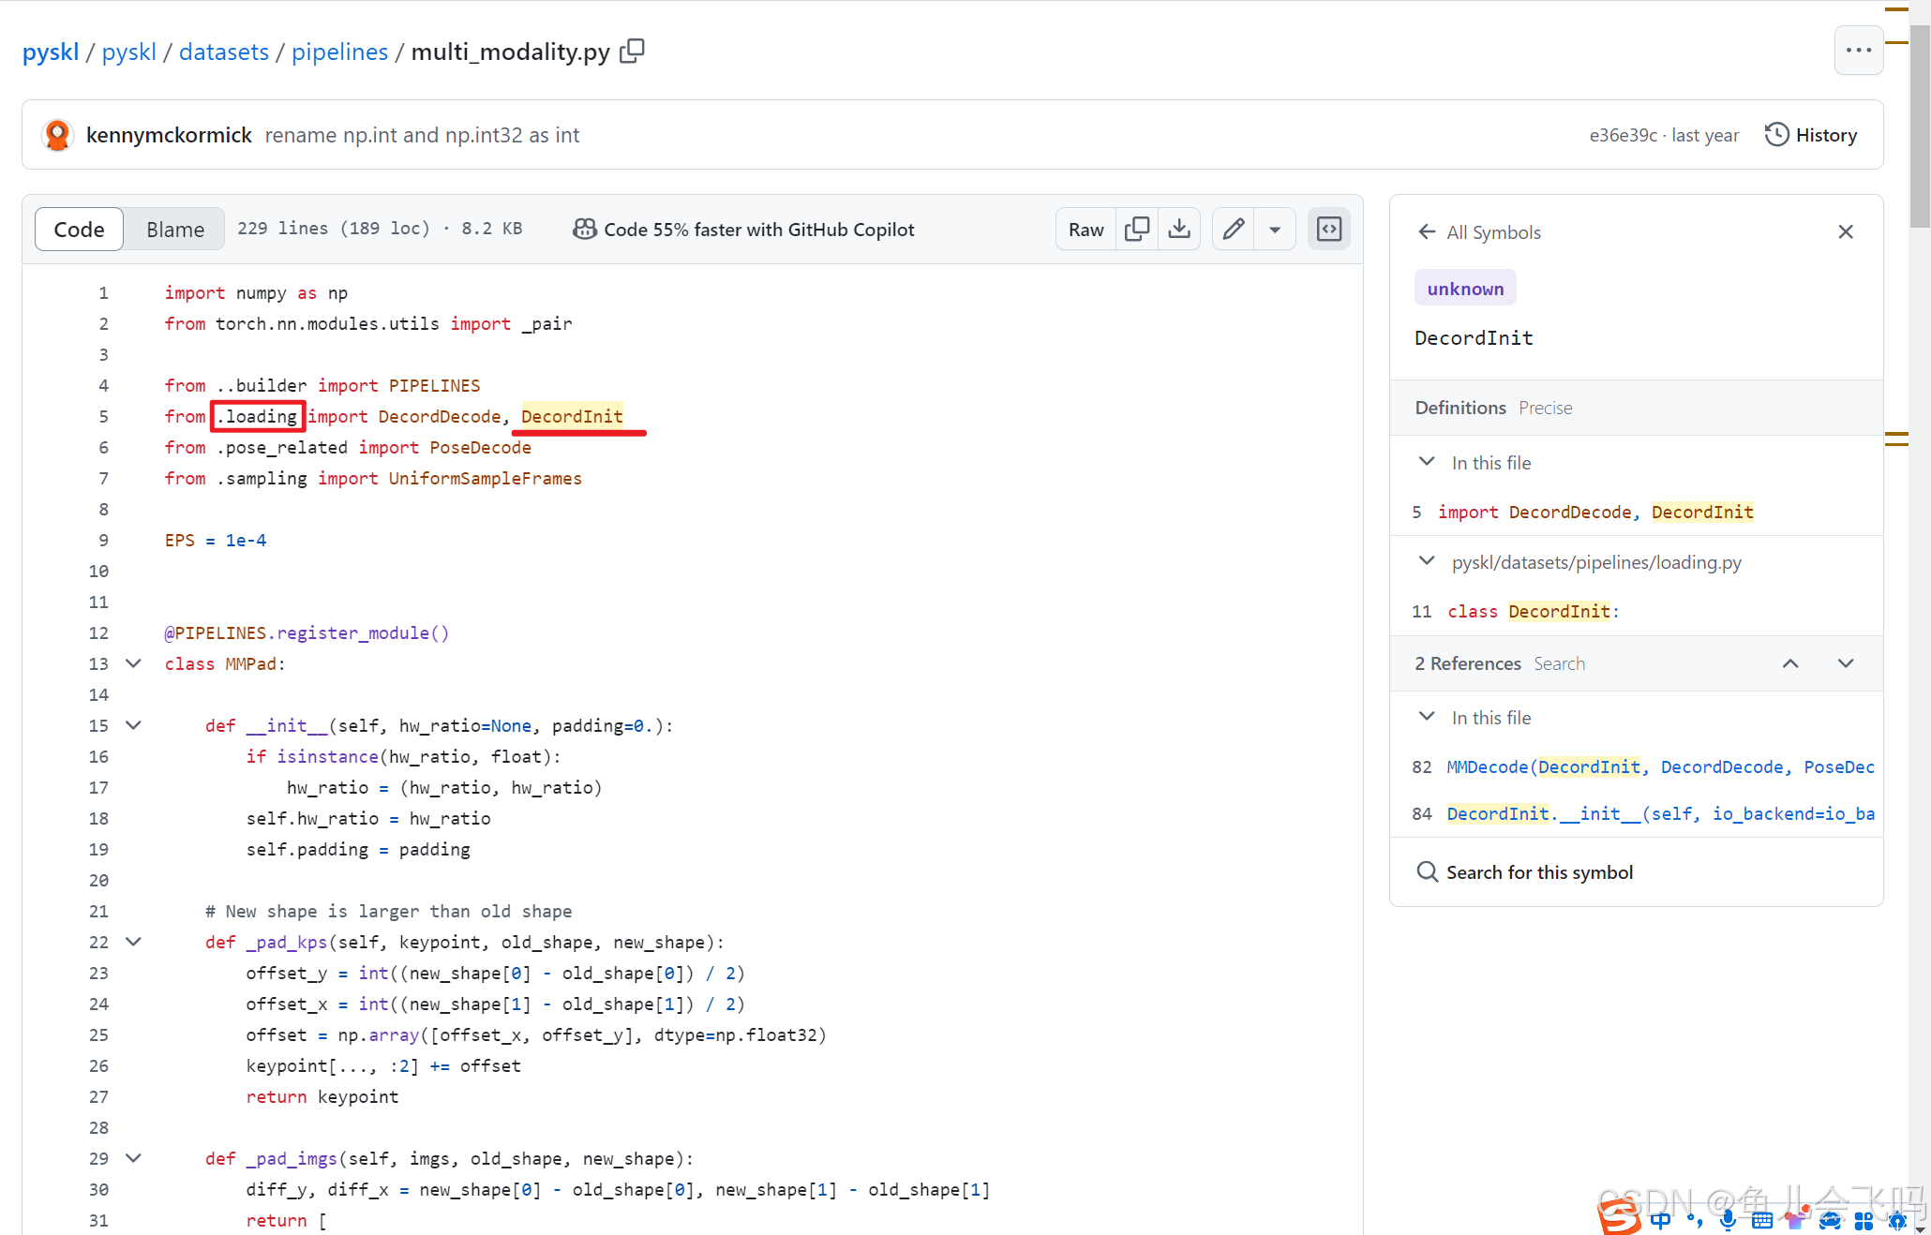This screenshot has height=1235, width=1931.
Task: Select the Code tab
Action: point(79,230)
